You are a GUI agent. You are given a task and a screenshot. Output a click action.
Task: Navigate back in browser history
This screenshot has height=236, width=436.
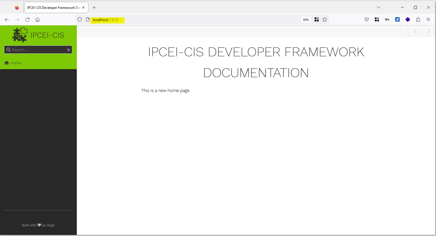7,20
